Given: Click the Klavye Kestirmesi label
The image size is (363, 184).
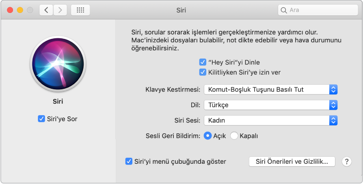Looking at the screenshot, I should [x=173, y=90].
